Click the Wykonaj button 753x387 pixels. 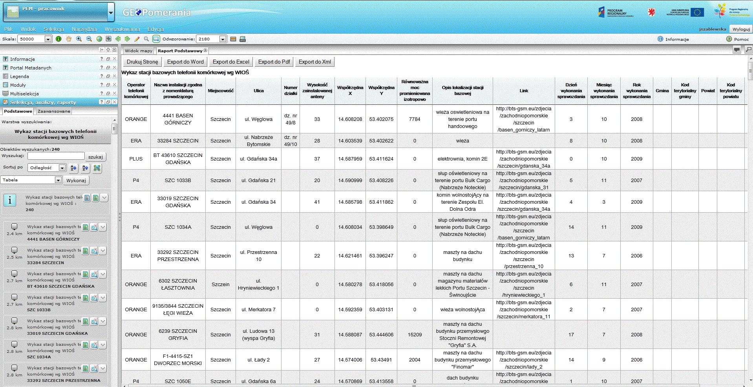pos(76,180)
